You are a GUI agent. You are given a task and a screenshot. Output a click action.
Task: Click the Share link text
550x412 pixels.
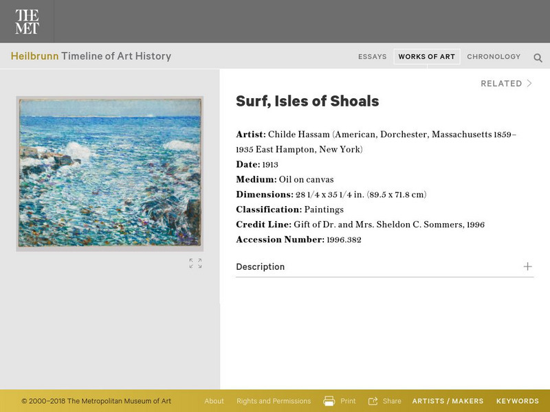coord(392,401)
